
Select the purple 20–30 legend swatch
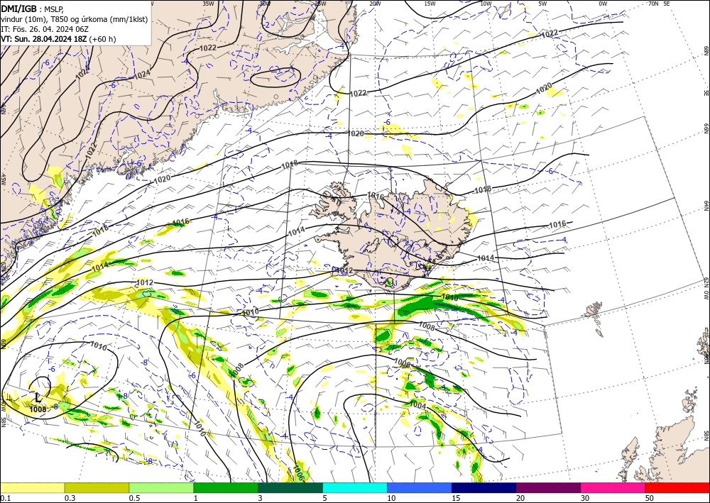(x=548, y=487)
